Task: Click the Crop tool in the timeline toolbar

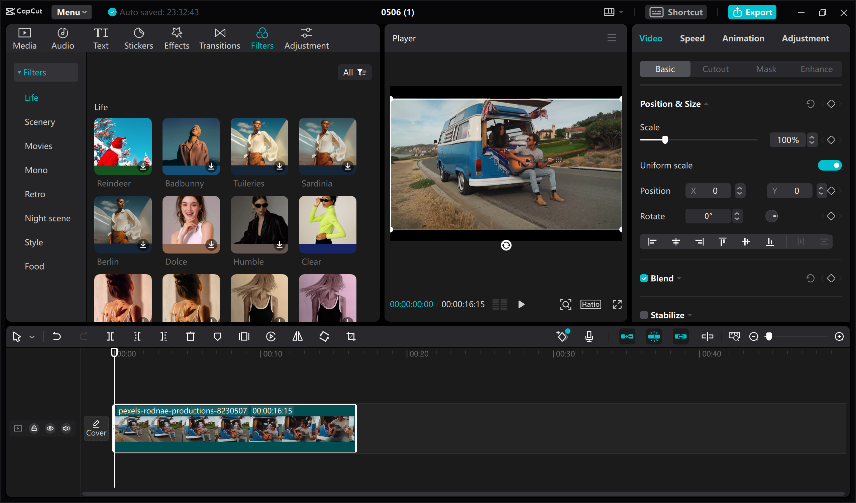Action: click(350, 336)
